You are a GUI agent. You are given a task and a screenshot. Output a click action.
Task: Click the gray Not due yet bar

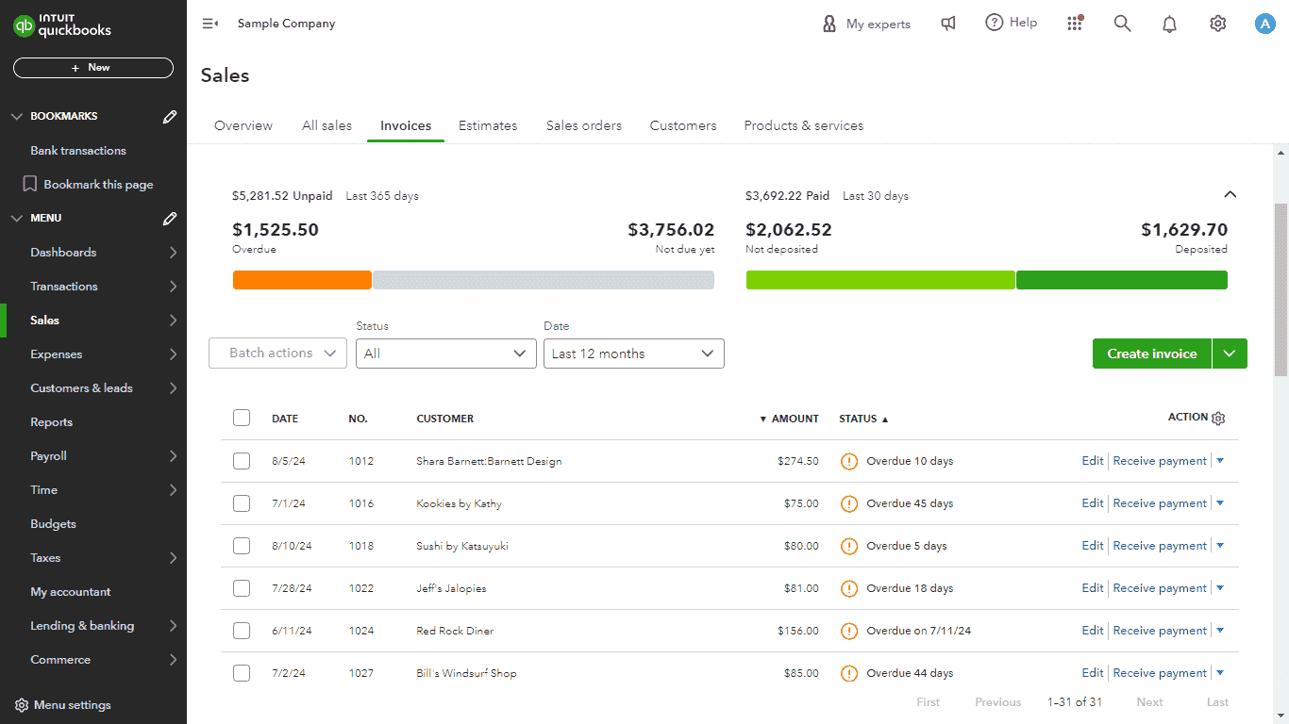[544, 280]
